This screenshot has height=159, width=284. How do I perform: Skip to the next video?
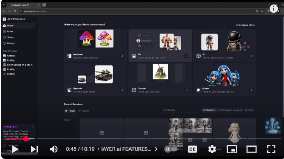[x=34, y=149]
